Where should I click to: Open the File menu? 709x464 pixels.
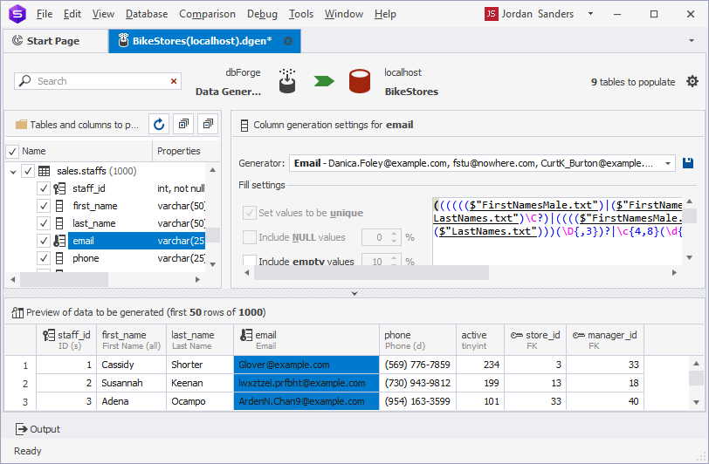tap(45, 14)
